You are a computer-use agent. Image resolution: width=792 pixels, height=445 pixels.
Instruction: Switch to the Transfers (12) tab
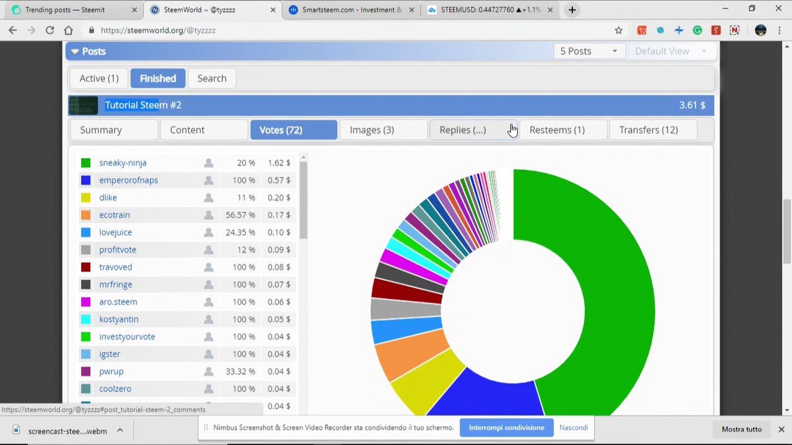648,130
